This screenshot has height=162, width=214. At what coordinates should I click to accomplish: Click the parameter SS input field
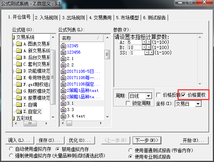137,52
